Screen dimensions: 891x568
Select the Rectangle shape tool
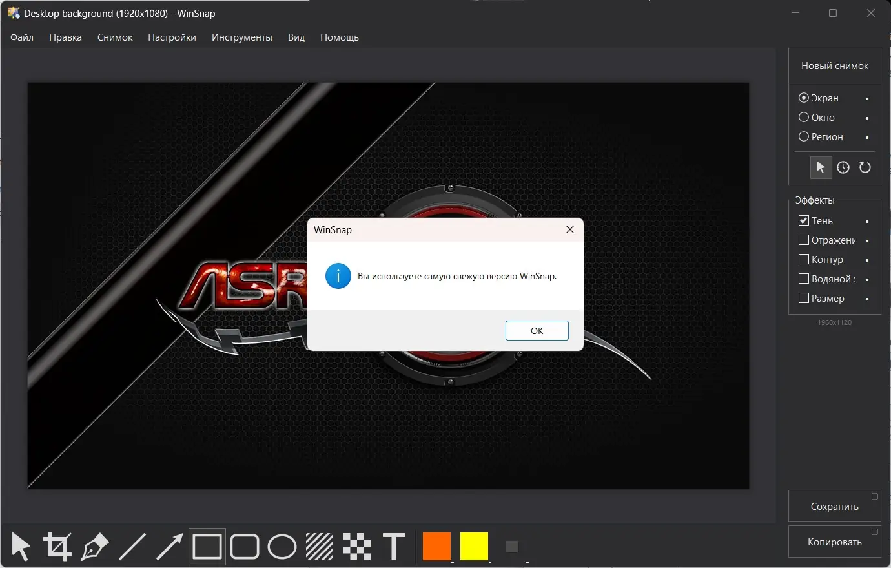[x=207, y=547]
